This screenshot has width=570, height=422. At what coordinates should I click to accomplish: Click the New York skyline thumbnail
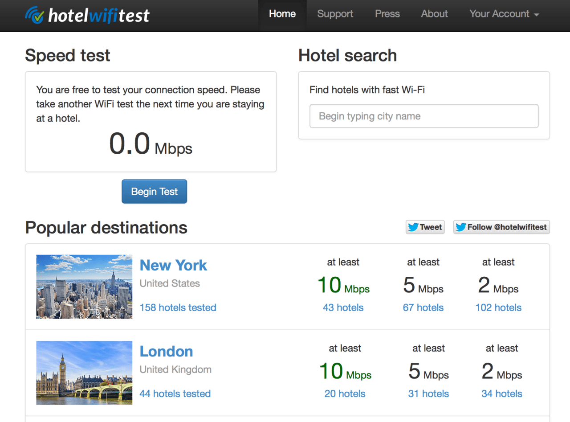pos(84,287)
